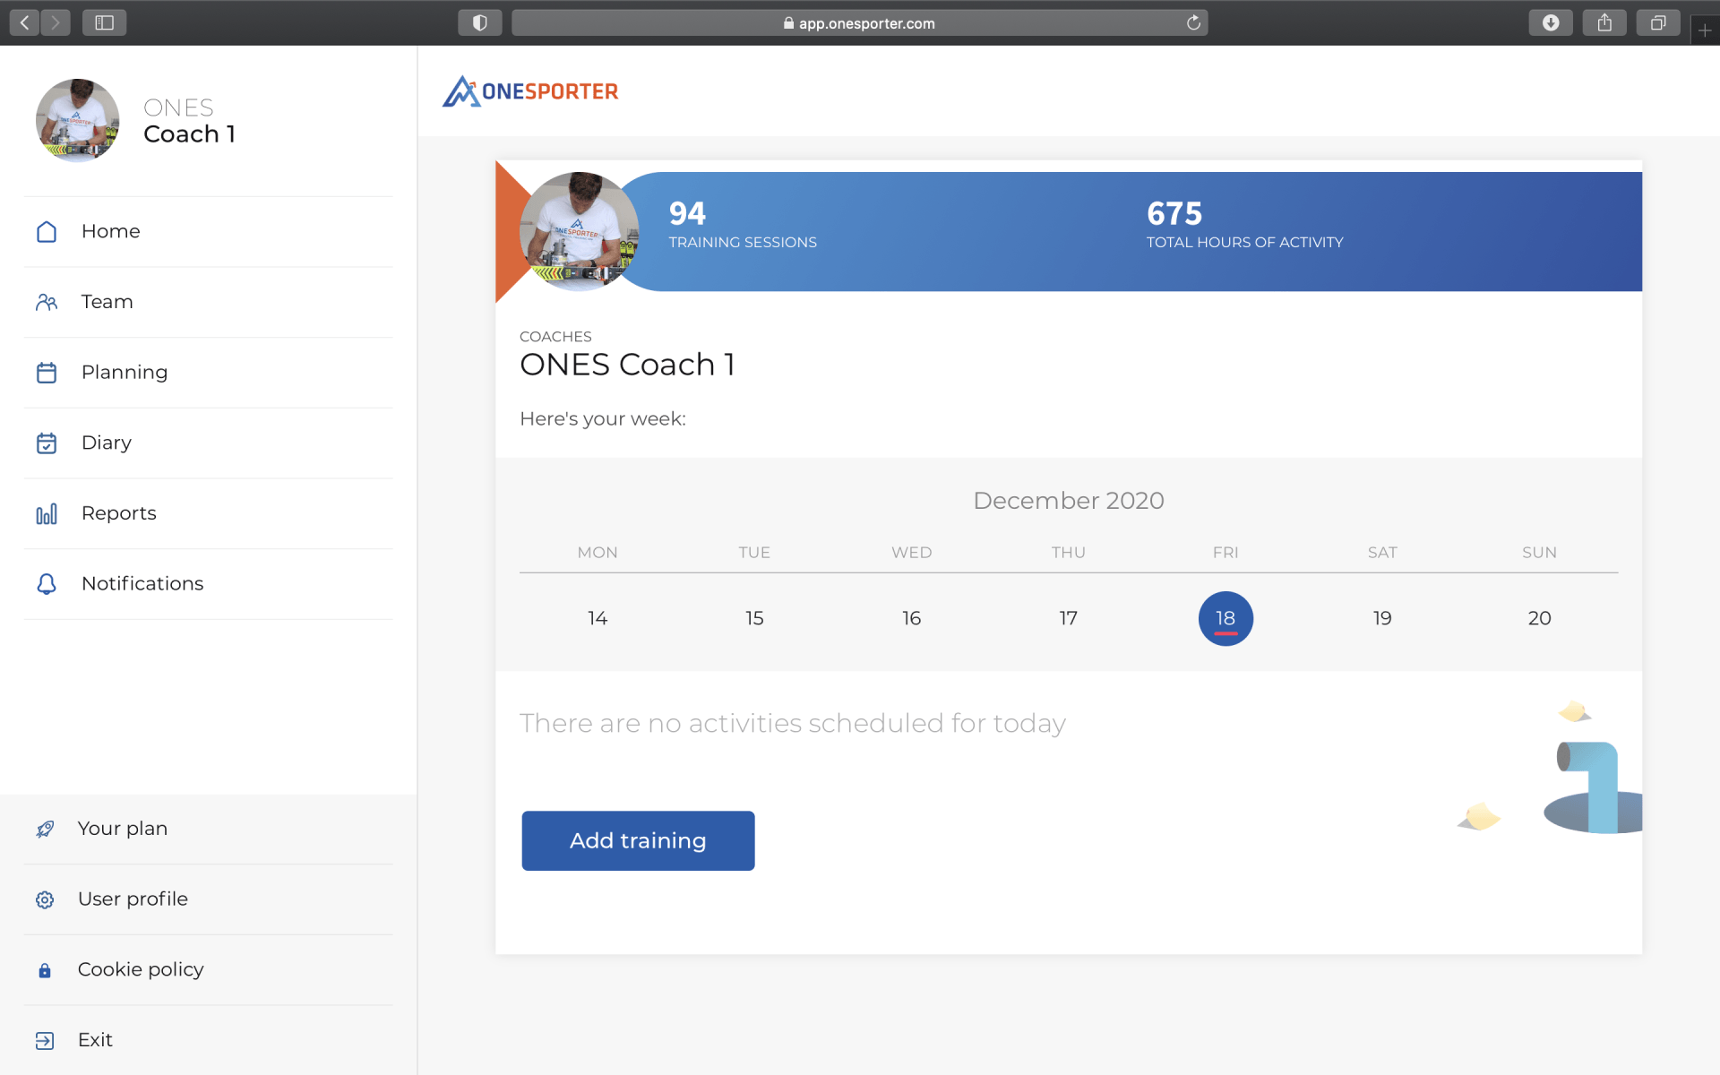Open the Diary menu item
The height and width of the screenshot is (1075, 1720).
[208, 443]
